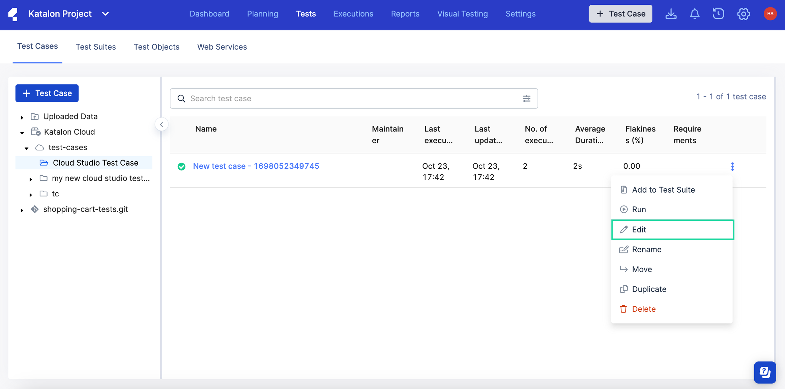Click the Name column header
Image resolution: width=785 pixels, height=389 pixels.
[206, 129]
